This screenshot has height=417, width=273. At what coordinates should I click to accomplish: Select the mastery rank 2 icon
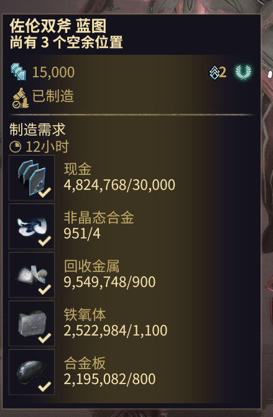[215, 73]
